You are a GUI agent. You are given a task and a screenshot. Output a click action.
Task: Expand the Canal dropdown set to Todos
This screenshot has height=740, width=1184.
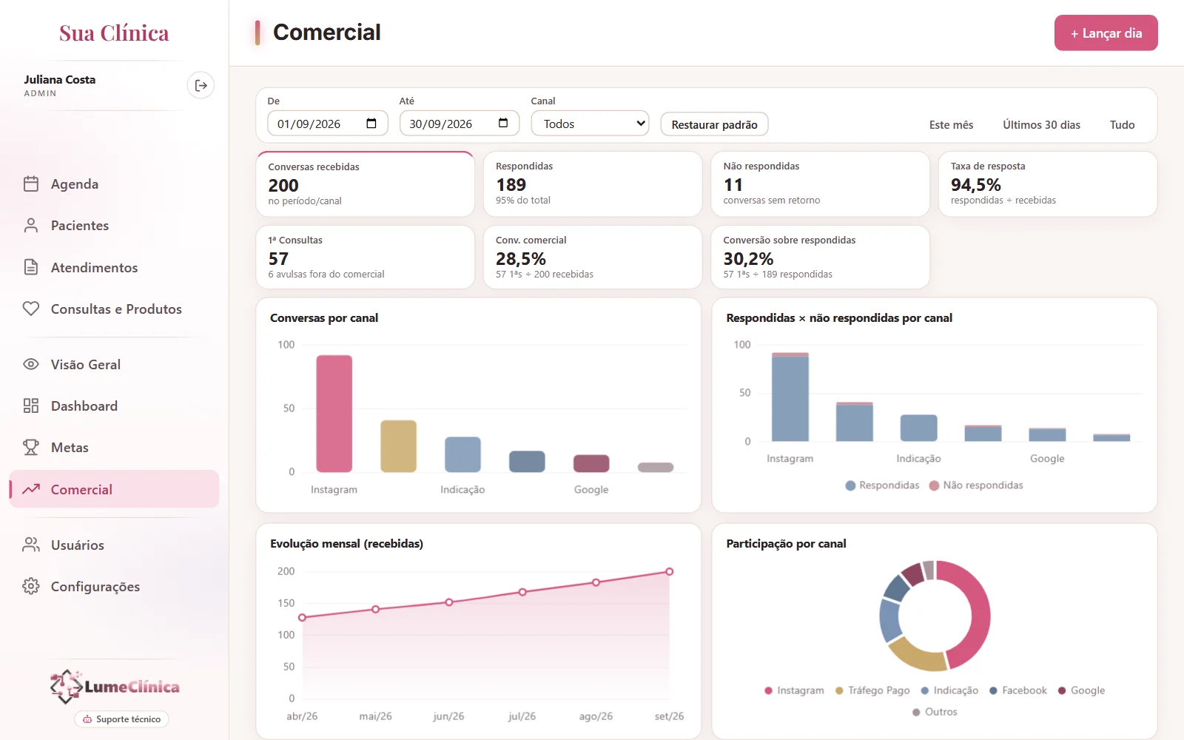click(x=590, y=124)
